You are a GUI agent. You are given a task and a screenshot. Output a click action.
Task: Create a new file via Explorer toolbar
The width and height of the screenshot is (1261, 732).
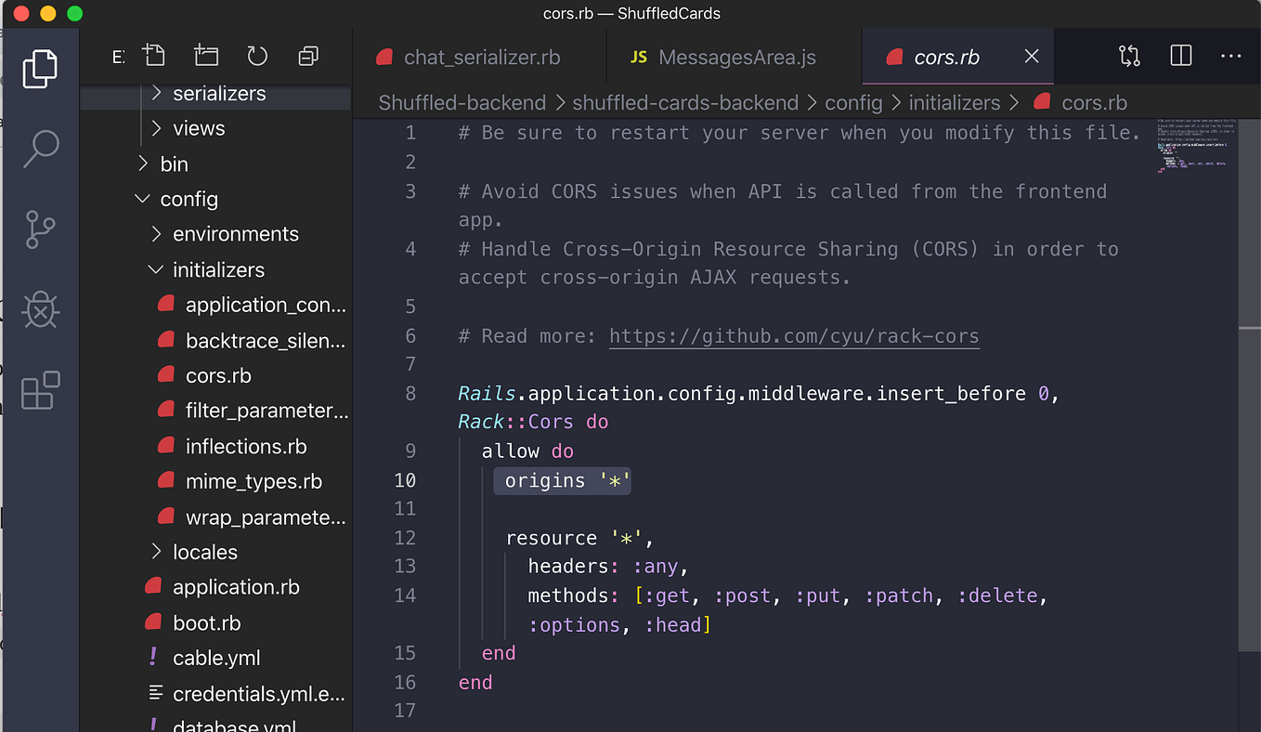click(x=154, y=56)
